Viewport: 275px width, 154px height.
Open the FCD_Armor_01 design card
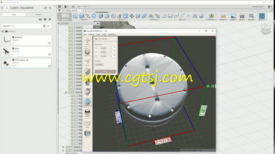click(x=26, y=63)
